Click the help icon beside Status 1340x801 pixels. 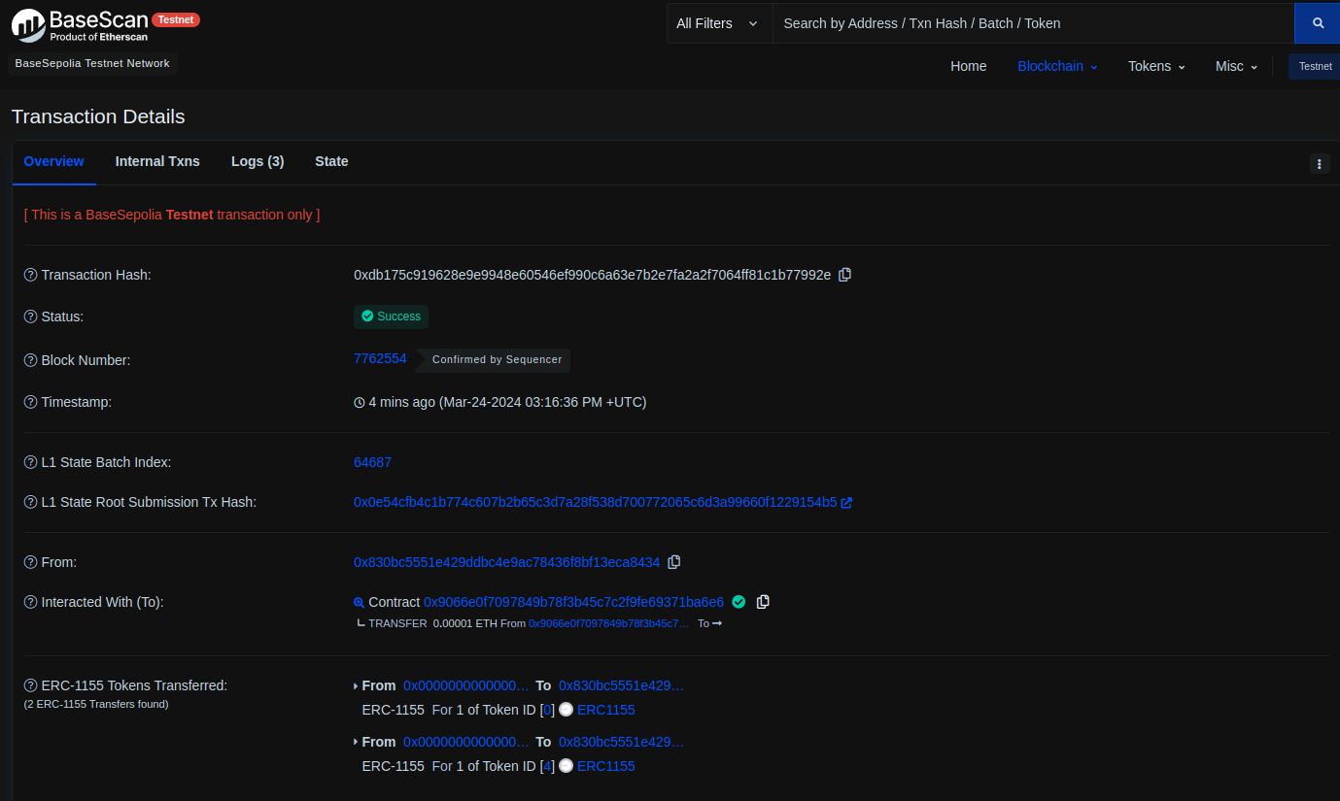click(x=30, y=317)
